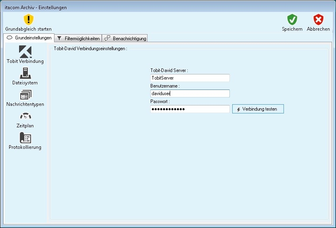Focus the Tobit-David Server input field
Viewport: 336px width, 228px height.
[190, 78]
